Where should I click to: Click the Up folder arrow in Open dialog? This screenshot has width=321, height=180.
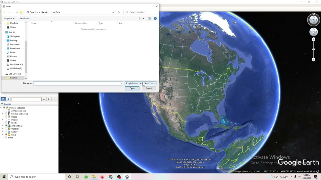pyautogui.click(x=17, y=12)
